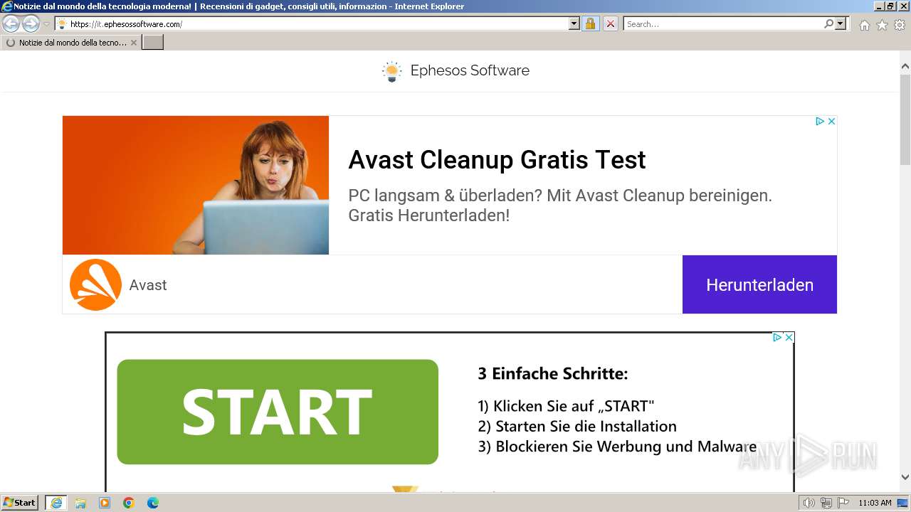Close the START ad with X
The image size is (911, 512).
789,338
